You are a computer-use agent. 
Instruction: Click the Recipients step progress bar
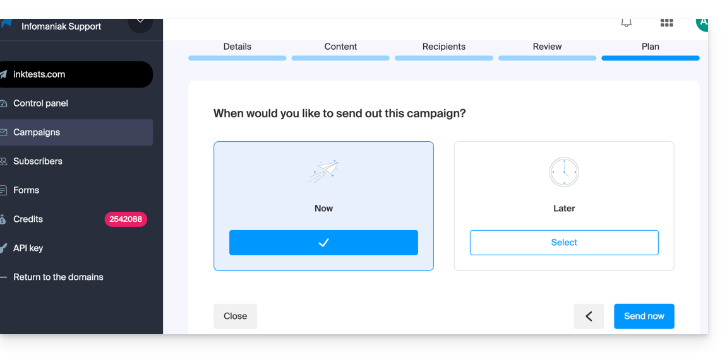[444, 58]
